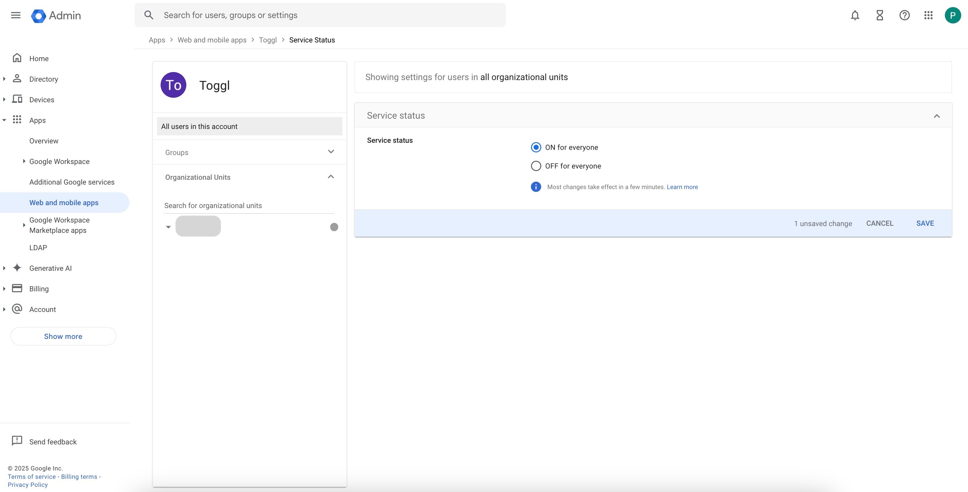This screenshot has height=492, width=968.
Task: Open the Learn more link
Action: click(682, 187)
